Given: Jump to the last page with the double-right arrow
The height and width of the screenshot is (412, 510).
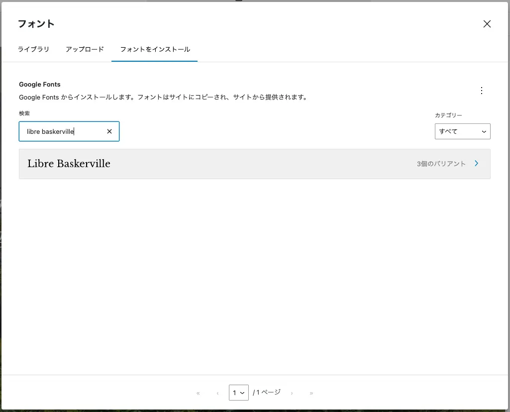Looking at the screenshot, I should tap(311, 393).
